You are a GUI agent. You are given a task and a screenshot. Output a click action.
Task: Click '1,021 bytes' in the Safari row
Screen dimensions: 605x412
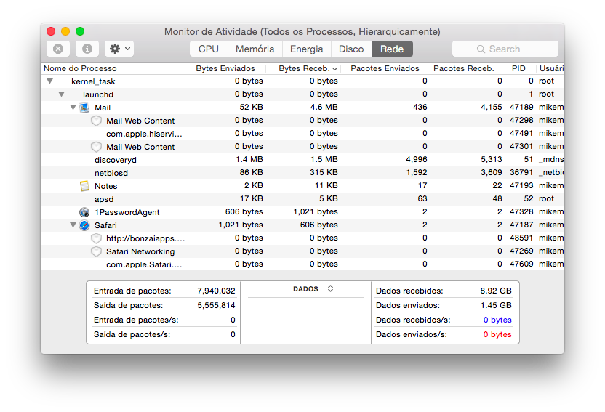point(241,225)
